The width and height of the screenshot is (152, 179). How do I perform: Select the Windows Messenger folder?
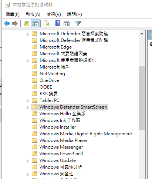click(61, 147)
